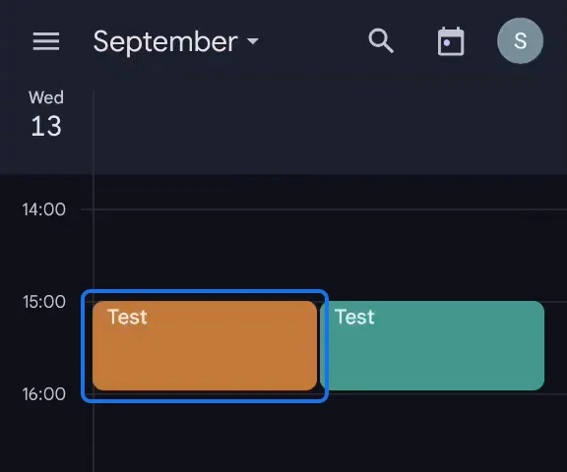Open the teal Test event
Viewport: 567px width, 472px height.
(432, 345)
